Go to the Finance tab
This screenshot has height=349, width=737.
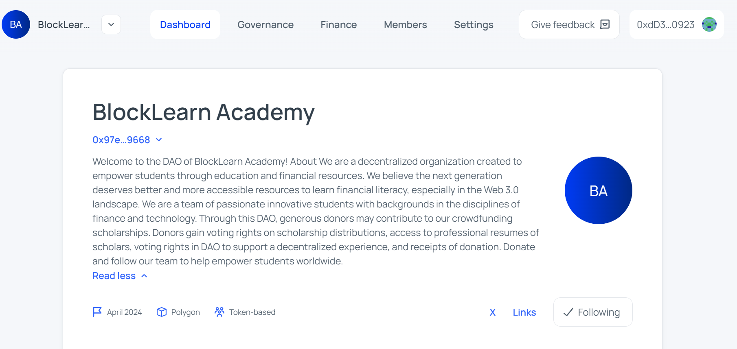tap(339, 24)
